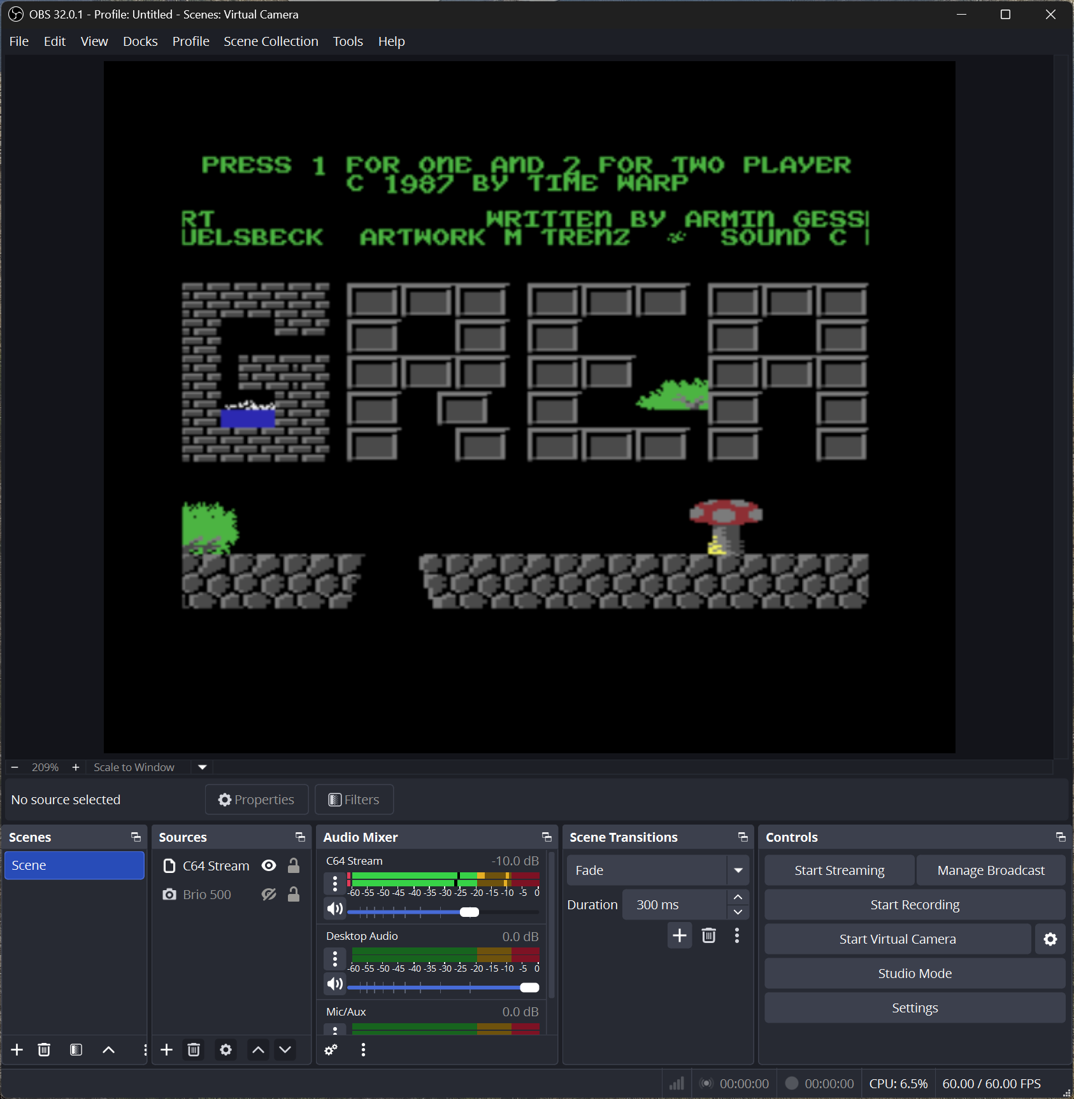Move C64 Stream source up with arrow icon
Screen dimensions: 1074x1099
pos(257,1049)
